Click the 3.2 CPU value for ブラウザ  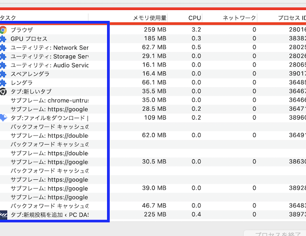click(x=196, y=30)
